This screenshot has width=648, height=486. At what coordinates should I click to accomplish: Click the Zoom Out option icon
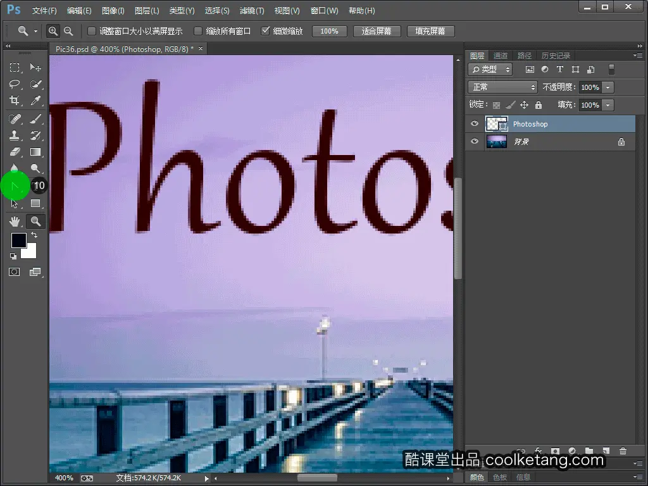[68, 31]
